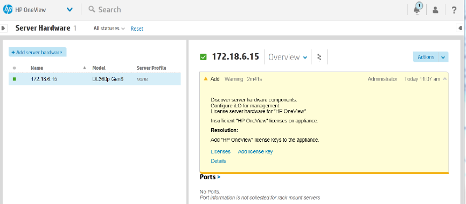466x204 pixels.
Task: Collapse the Add warning notification
Action: coord(444,79)
